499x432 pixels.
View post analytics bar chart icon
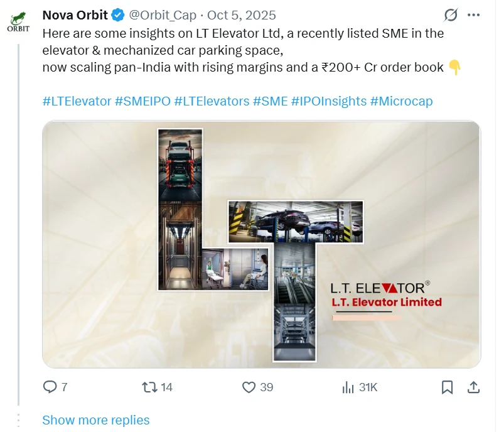point(348,387)
